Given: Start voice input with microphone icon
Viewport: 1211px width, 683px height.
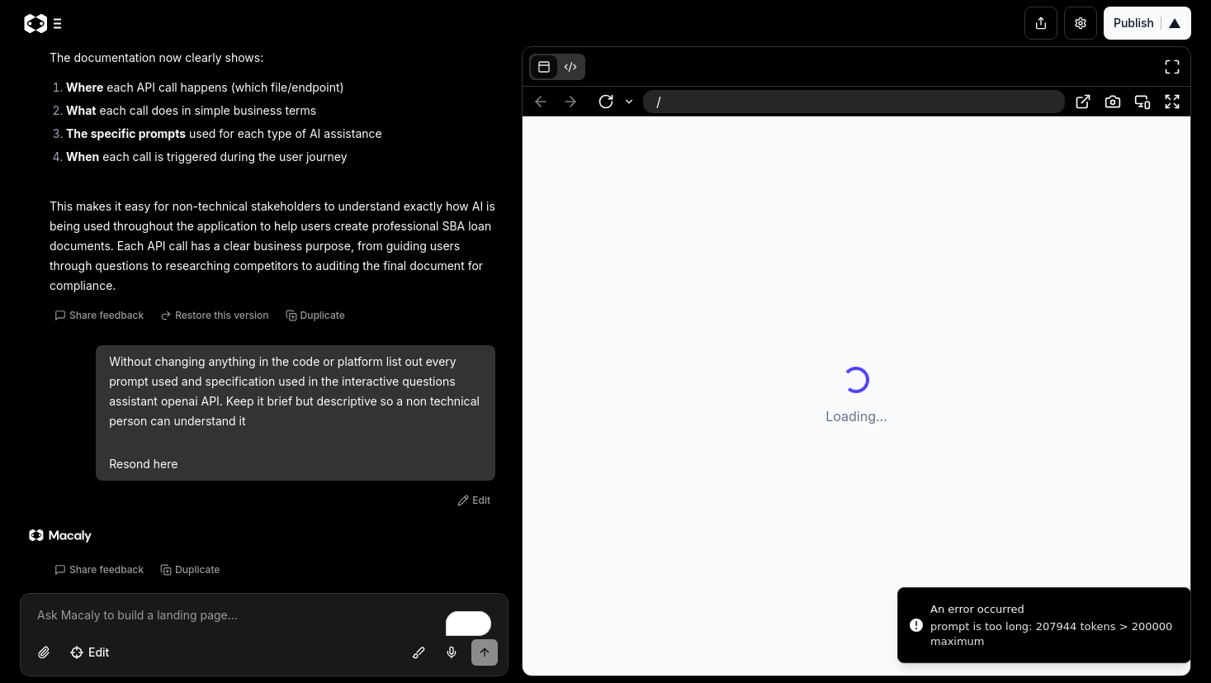Looking at the screenshot, I should tap(452, 652).
